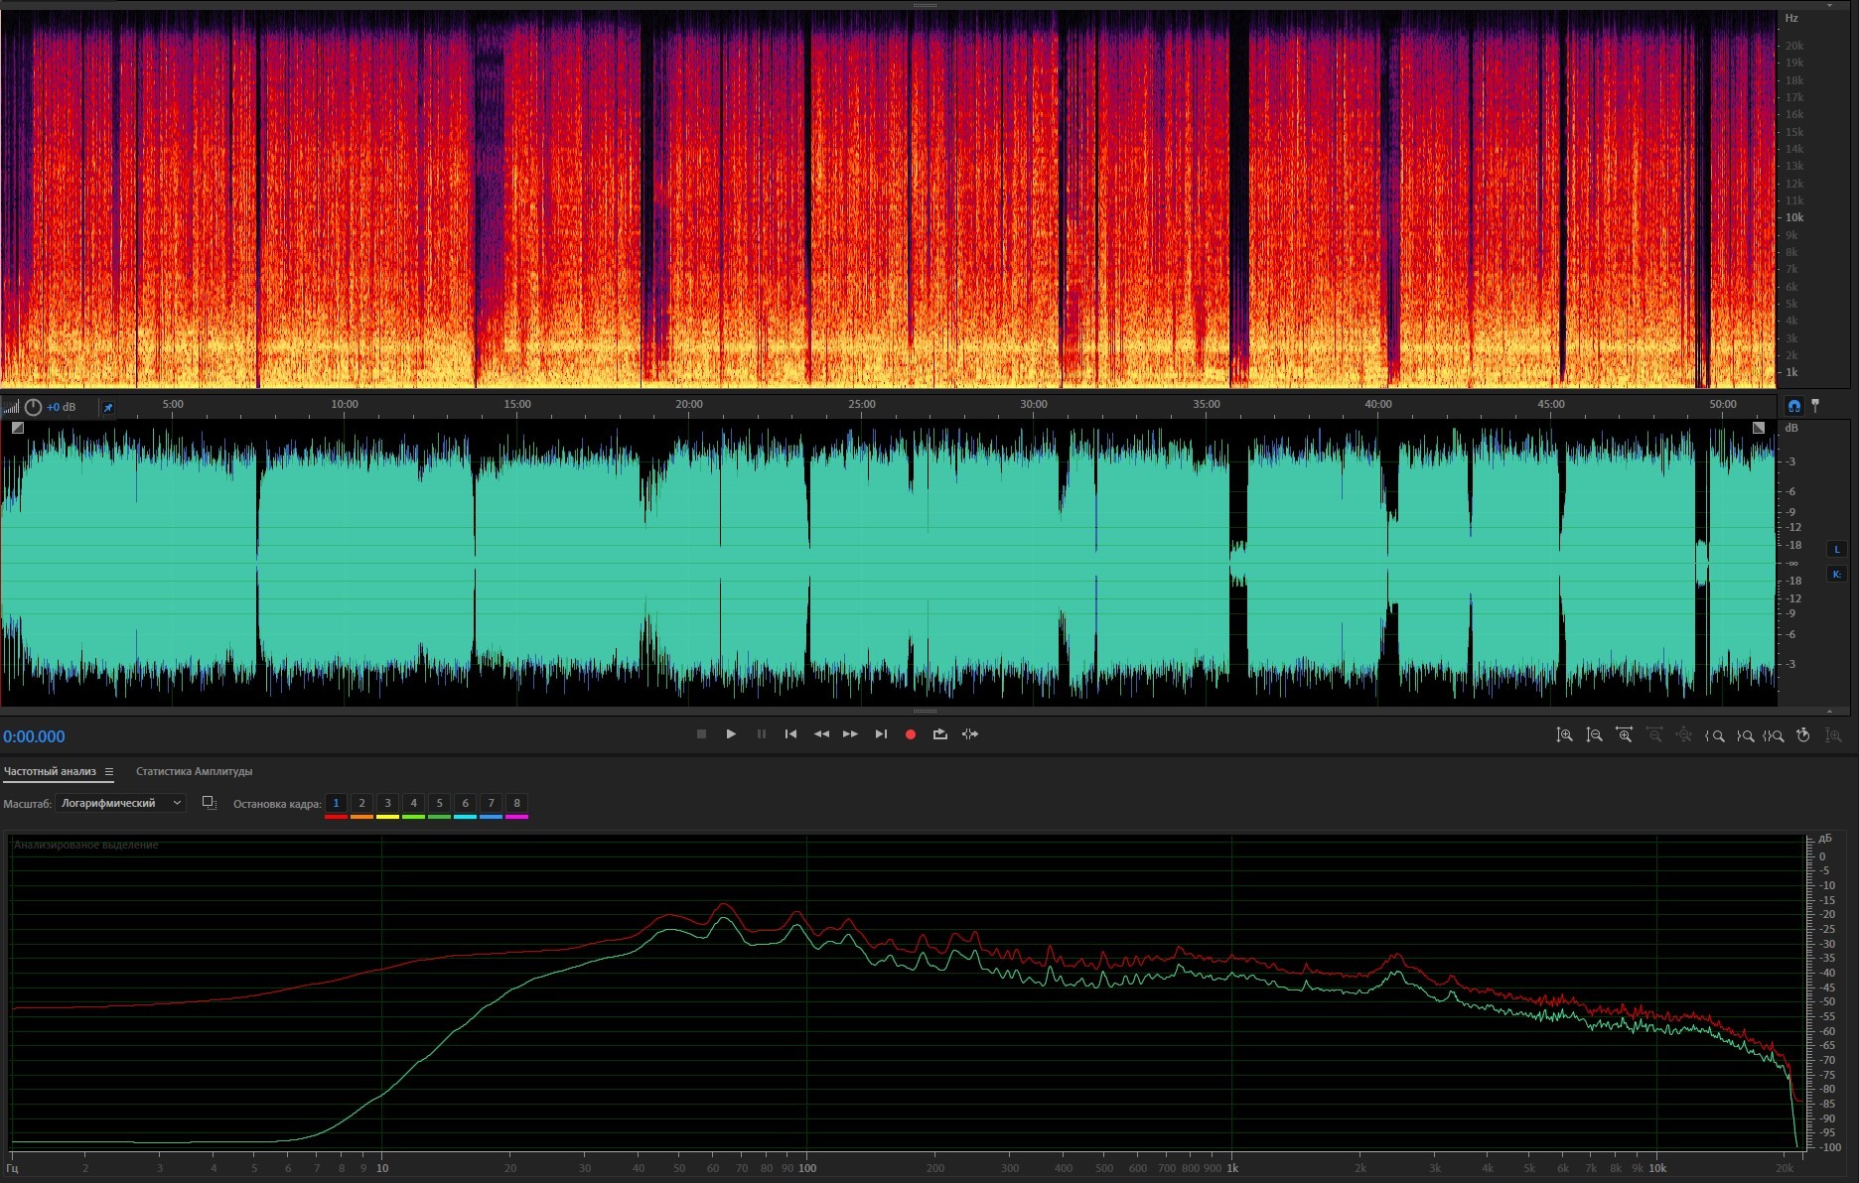Click the zoom to time stopwatch icon
Image resolution: width=1859 pixels, height=1183 pixels.
tap(1803, 735)
